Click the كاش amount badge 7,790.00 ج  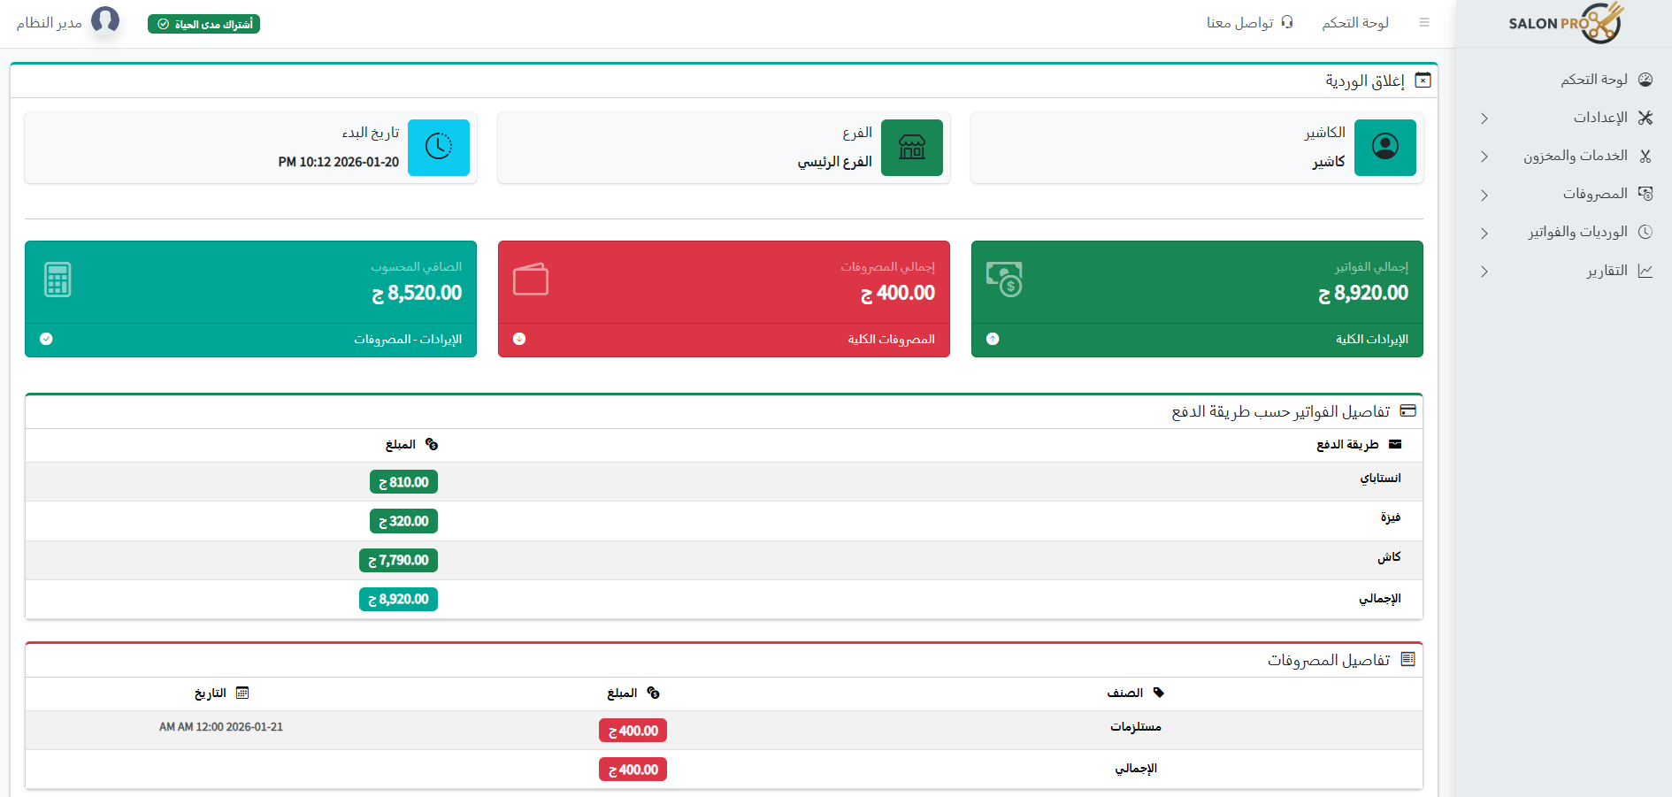(x=398, y=560)
